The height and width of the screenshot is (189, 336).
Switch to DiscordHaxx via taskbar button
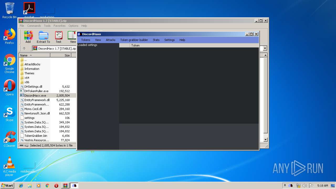pos(74,186)
